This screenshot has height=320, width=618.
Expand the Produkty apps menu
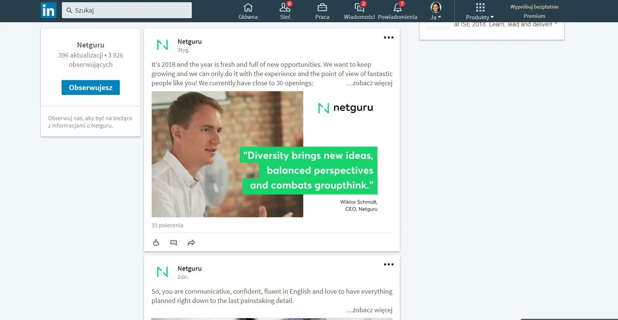[x=480, y=11]
